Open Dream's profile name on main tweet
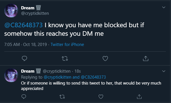Viewport: 171px width, 103px height. pyautogui.click(x=28, y=8)
